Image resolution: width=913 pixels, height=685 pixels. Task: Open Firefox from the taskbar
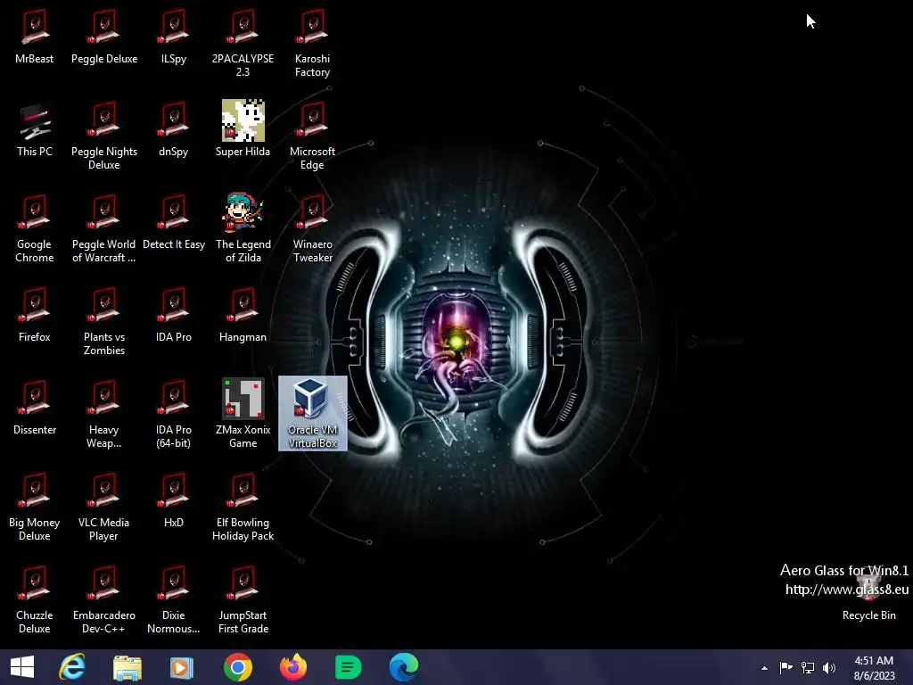292,667
